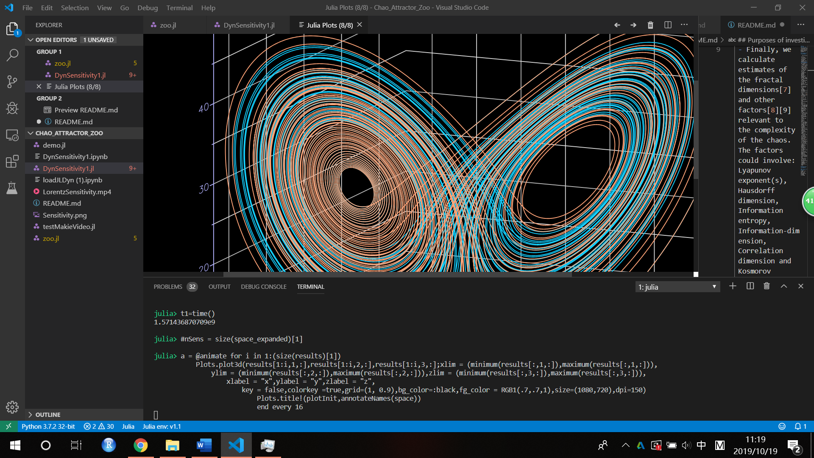
Task: Open the Remote Explorer view
Action: coord(12,135)
